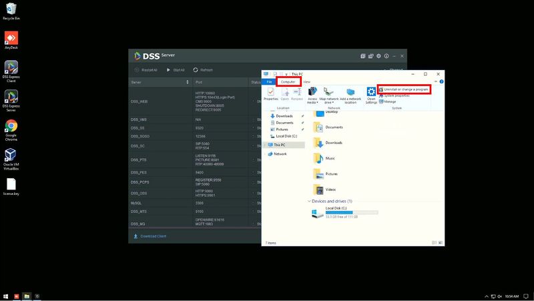The height and width of the screenshot is (301, 534).
Task: Select the Pictures folder in main pane
Action: (x=326, y=174)
